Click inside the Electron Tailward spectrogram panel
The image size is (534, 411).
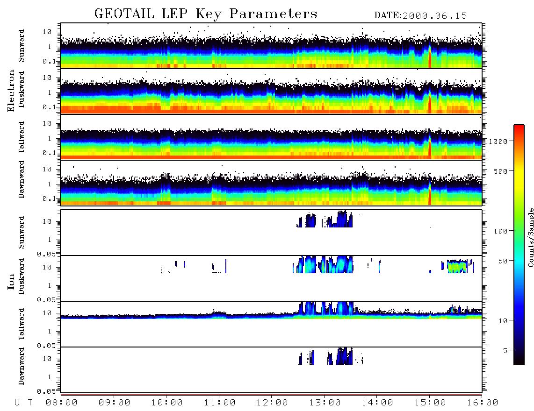click(x=271, y=137)
